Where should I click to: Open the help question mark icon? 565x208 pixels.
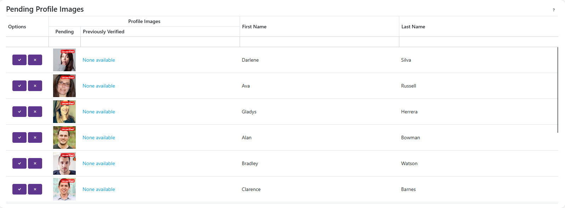pyautogui.click(x=554, y=10)
